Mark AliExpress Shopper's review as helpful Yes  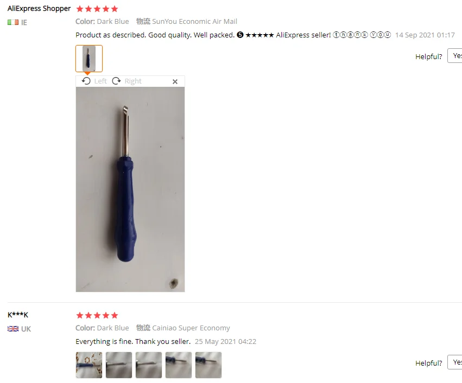point(455,56)
